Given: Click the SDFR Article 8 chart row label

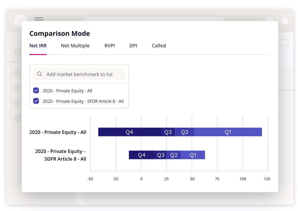Looking at the screenshot, I should pos(61,155).
